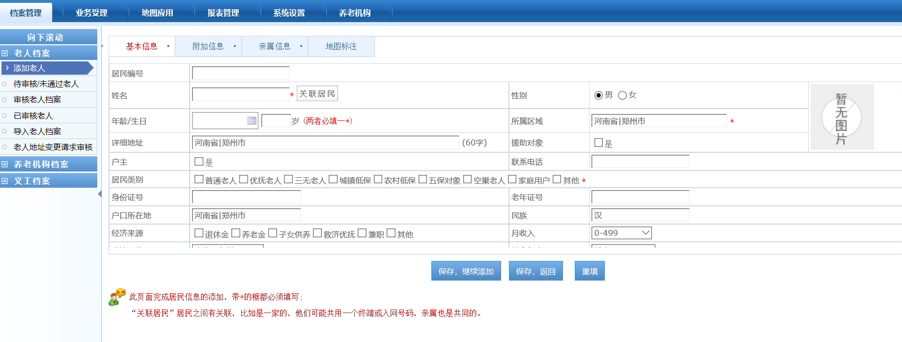Enable the 退休金 income source checkbox
Image resolution: width=902 pixels, height=342 pixels.
[x=199, y=233]
